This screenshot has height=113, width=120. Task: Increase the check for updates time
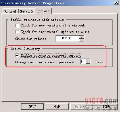coord(82,37)
